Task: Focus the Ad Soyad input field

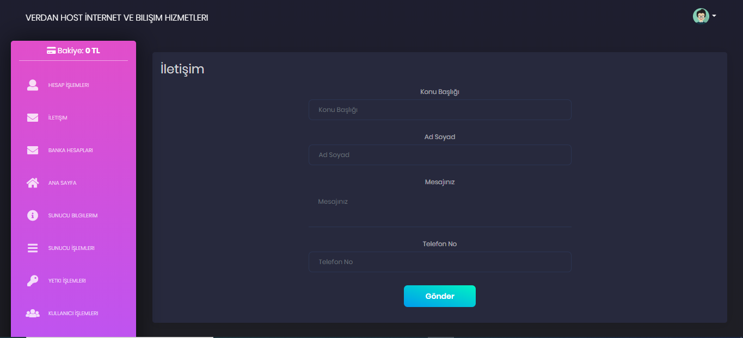Action: [440, 155]
